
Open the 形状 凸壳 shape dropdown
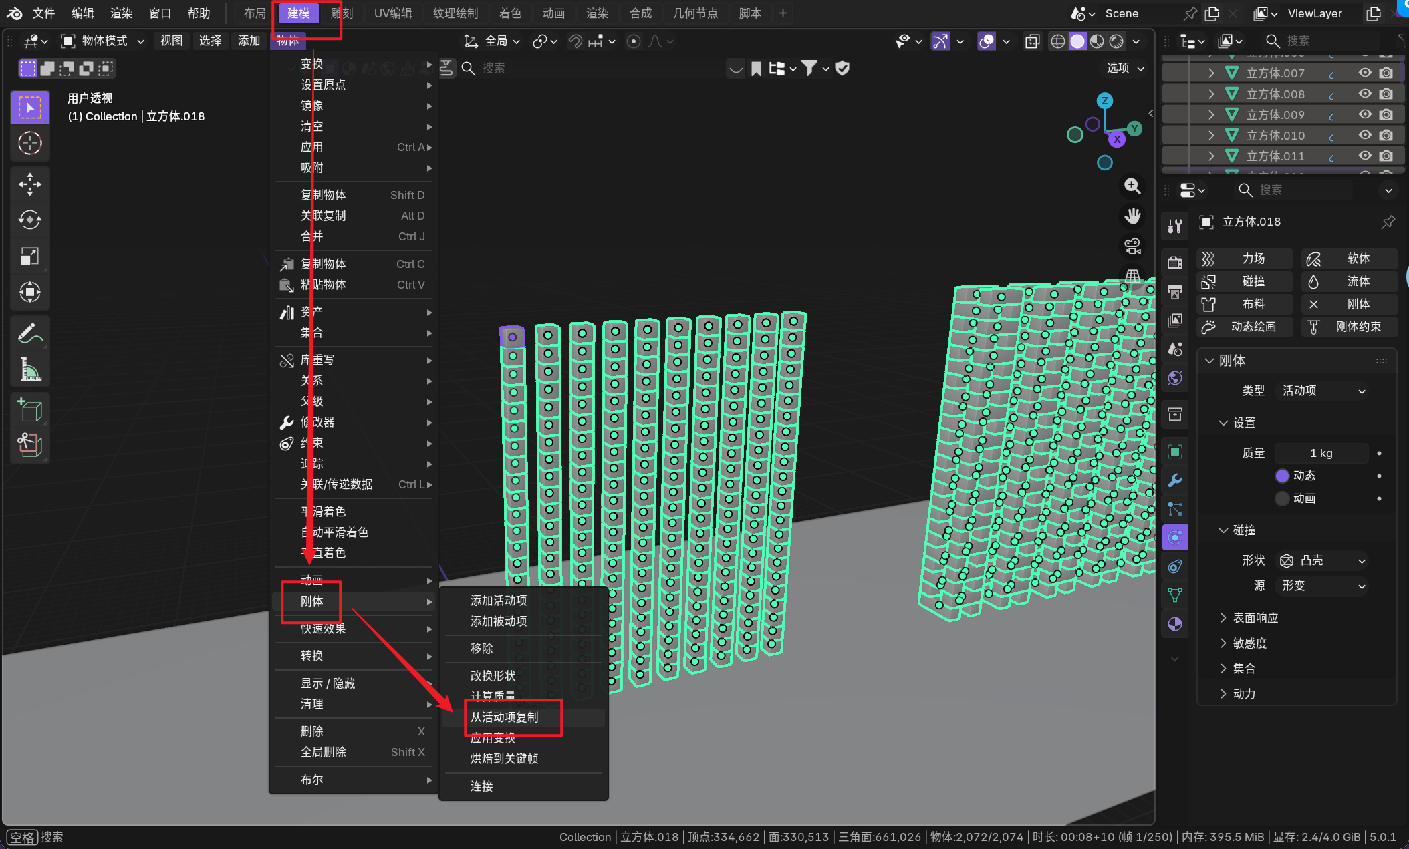(x=1322, y=560)
